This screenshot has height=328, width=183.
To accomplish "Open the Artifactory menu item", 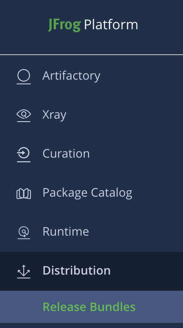I will click(91, 76).
